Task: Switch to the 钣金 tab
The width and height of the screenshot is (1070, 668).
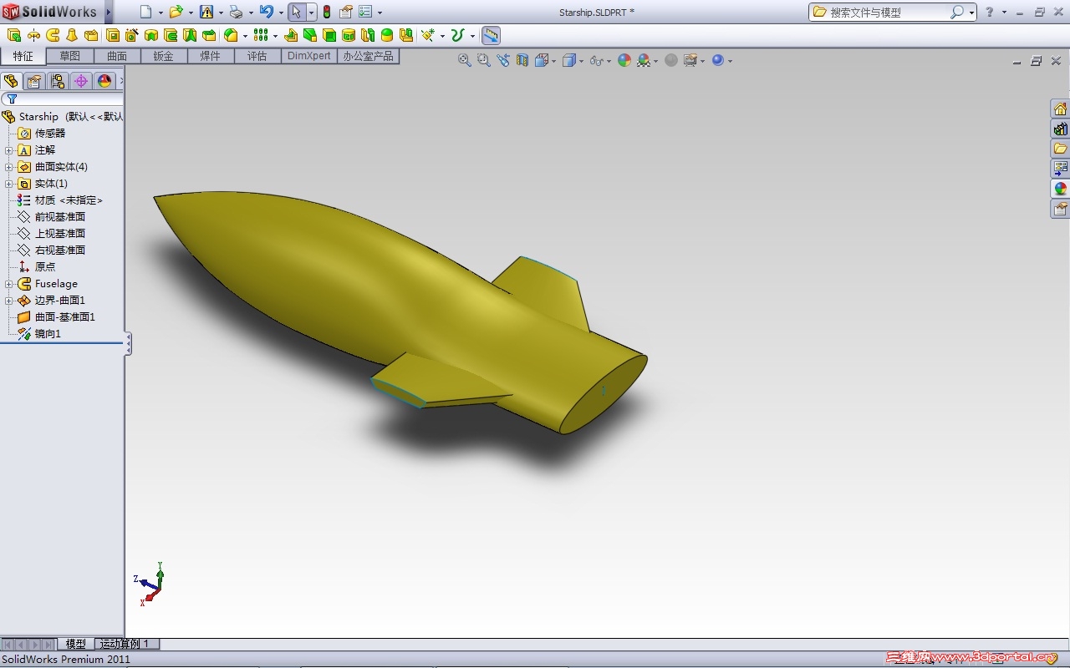Action: (x=164, y=56)
